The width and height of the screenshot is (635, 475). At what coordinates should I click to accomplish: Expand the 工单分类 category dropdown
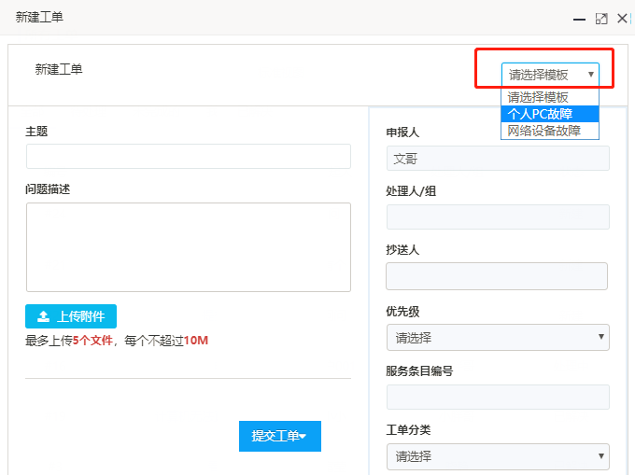497,456
